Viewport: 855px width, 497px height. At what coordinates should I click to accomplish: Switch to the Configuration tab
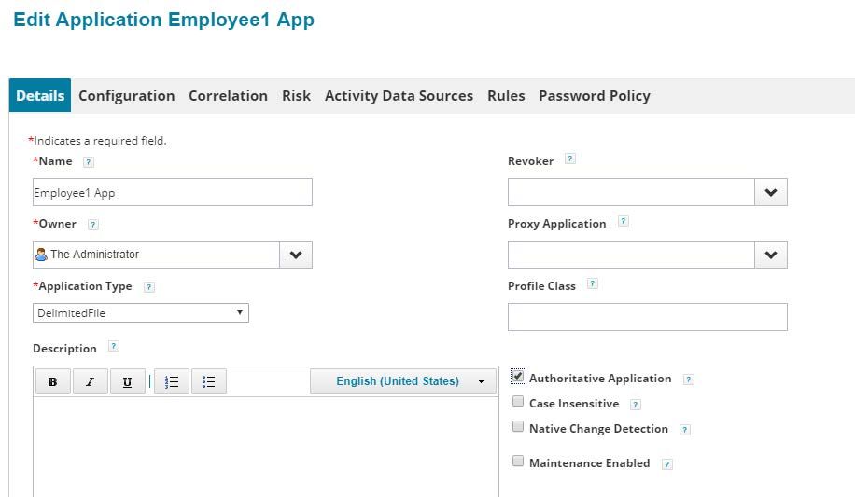[x=127, y=96]
